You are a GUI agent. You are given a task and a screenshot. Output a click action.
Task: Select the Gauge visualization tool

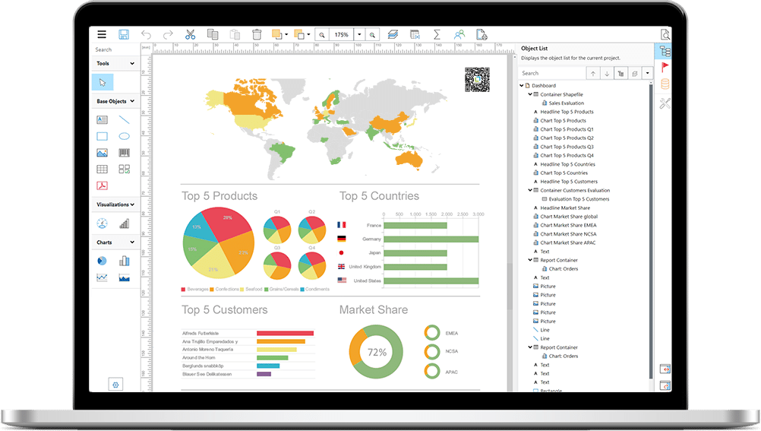click(x=102, y=223)
